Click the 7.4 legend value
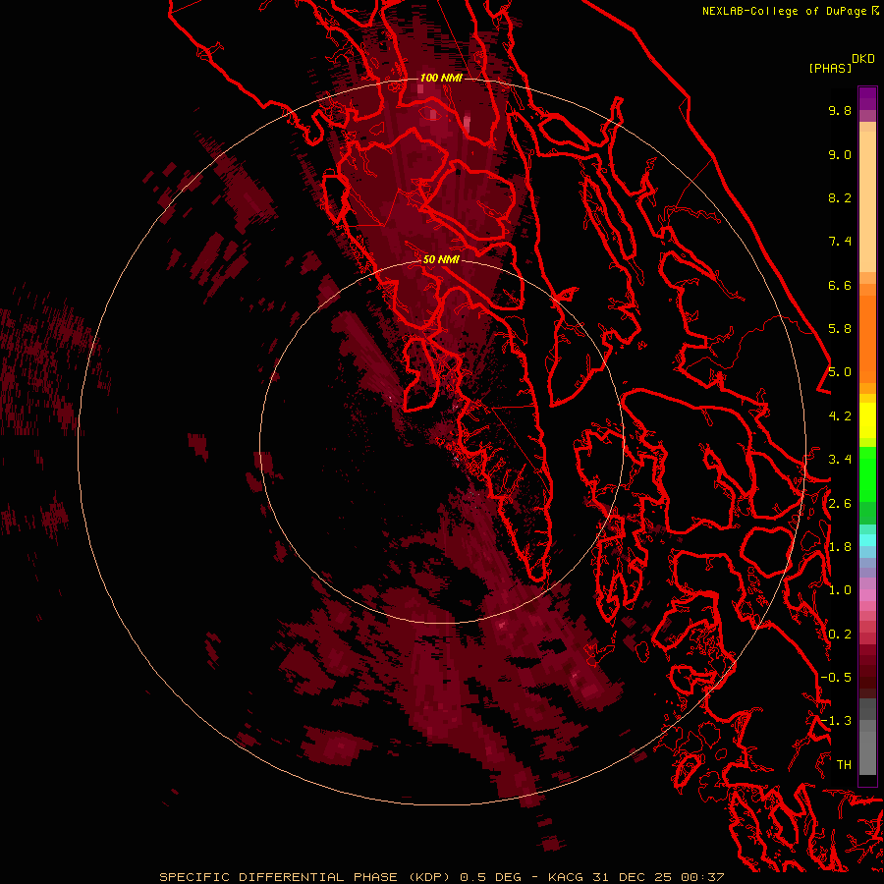The image size is (884, 884). click(x=840, y=242)
